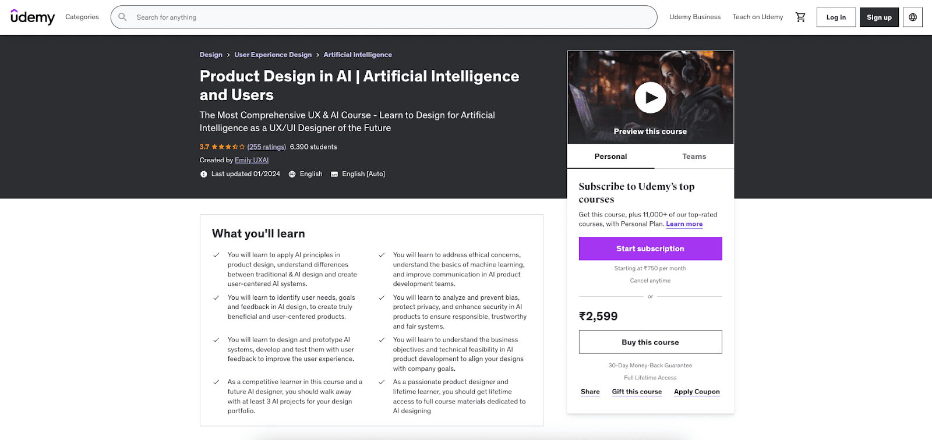This screenshot has width=932, height=440.
Task: Click the 'apply AI principles' learning item
Action: point(292,269)
